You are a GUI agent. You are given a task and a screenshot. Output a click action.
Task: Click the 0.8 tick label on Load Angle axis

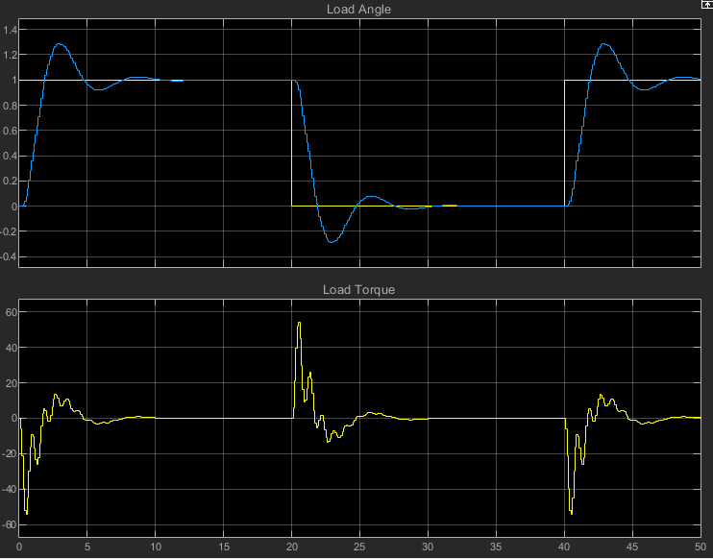point(10,106)
